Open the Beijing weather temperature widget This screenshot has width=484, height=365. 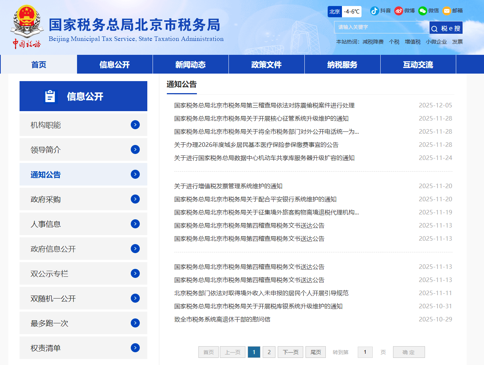tap(345, 12)
